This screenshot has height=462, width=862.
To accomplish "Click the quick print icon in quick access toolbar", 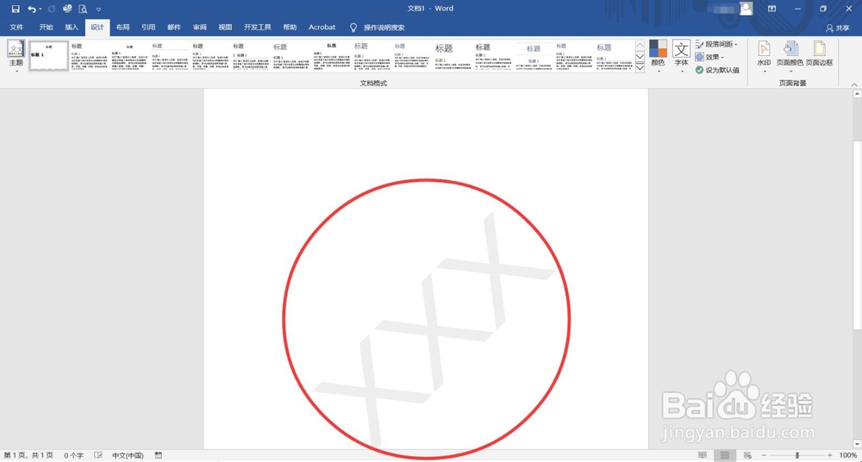I will (67, 9).
